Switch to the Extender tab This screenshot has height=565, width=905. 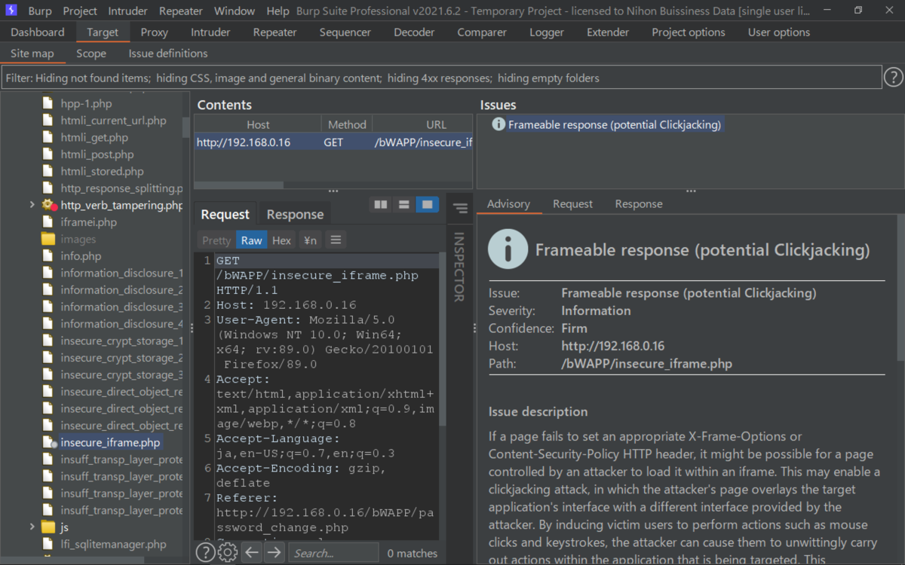coord(608,32)
